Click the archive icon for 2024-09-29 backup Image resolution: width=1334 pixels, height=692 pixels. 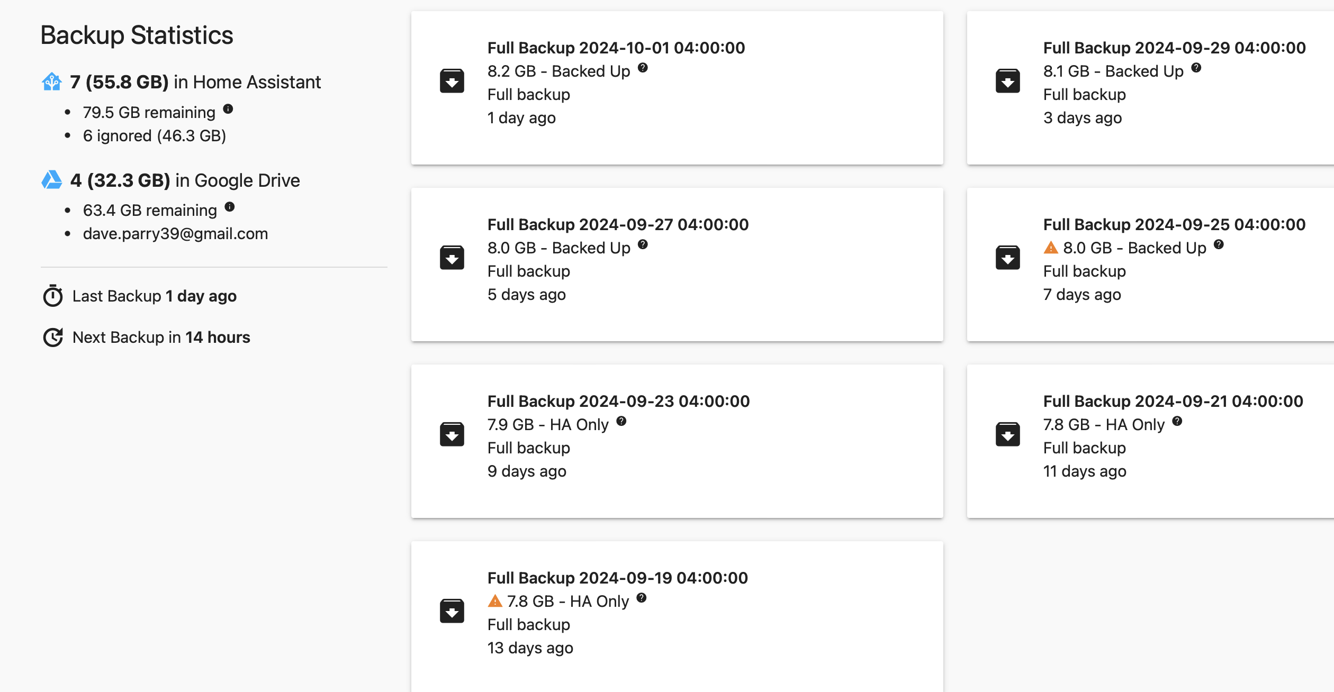point(1007,81)
